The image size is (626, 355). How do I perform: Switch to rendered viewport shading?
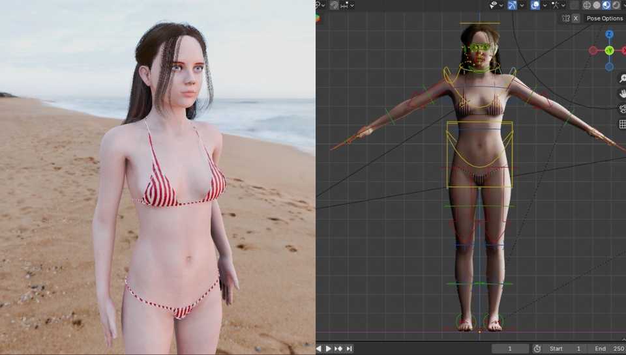point(616,5)
